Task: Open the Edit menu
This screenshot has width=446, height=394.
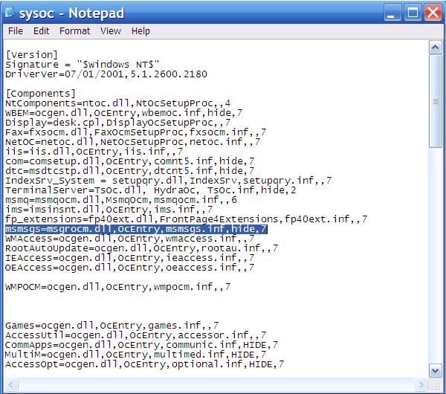Action: click(41, 30)
